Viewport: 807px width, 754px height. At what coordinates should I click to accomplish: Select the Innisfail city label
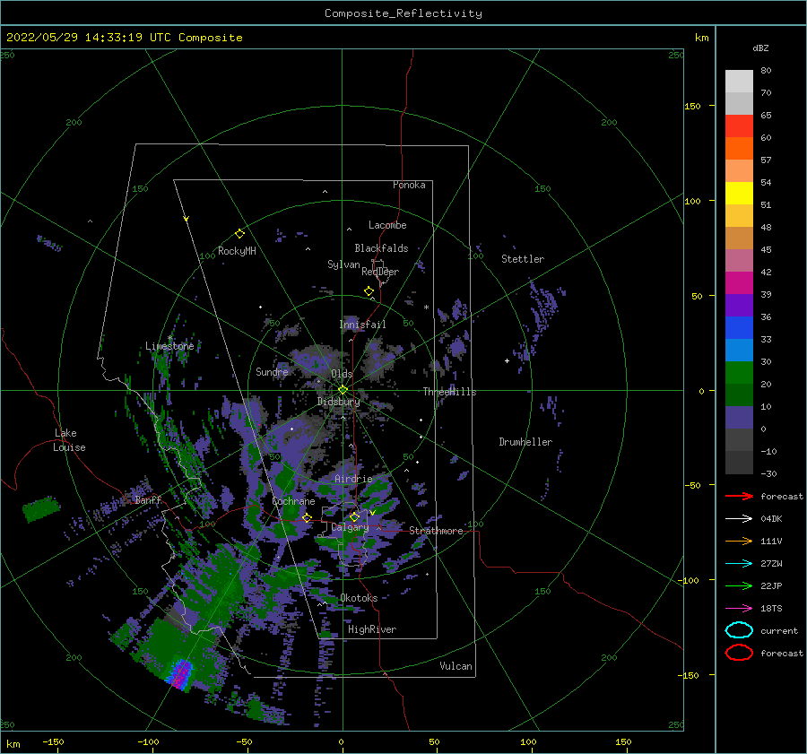(x=362, y=325)
